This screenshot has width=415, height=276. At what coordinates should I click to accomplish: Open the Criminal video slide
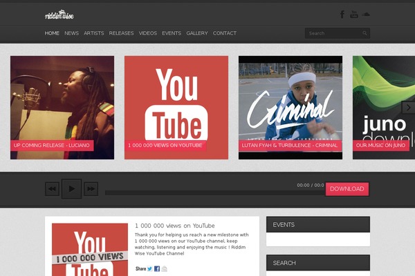[x=290, y=108]
